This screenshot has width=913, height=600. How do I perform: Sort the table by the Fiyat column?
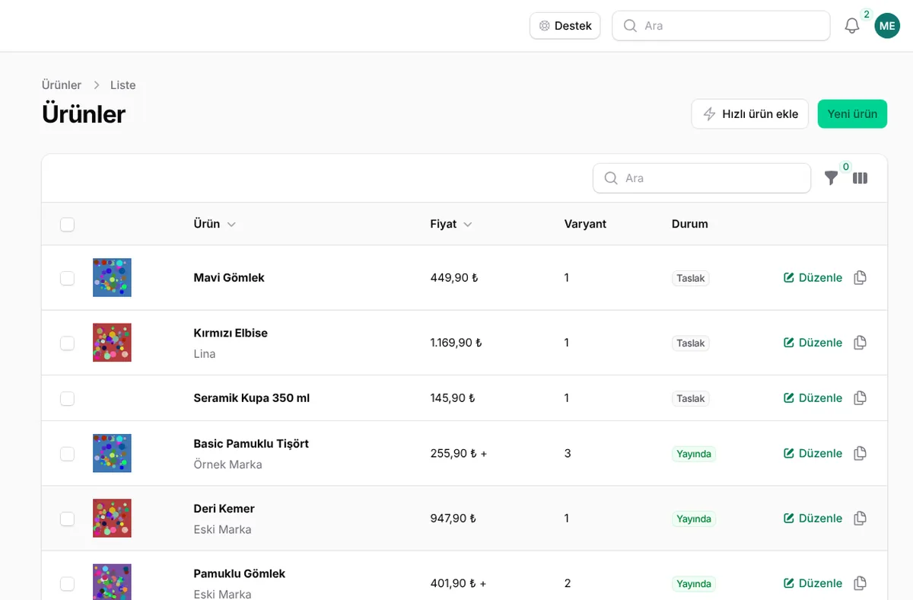(451, 224)
